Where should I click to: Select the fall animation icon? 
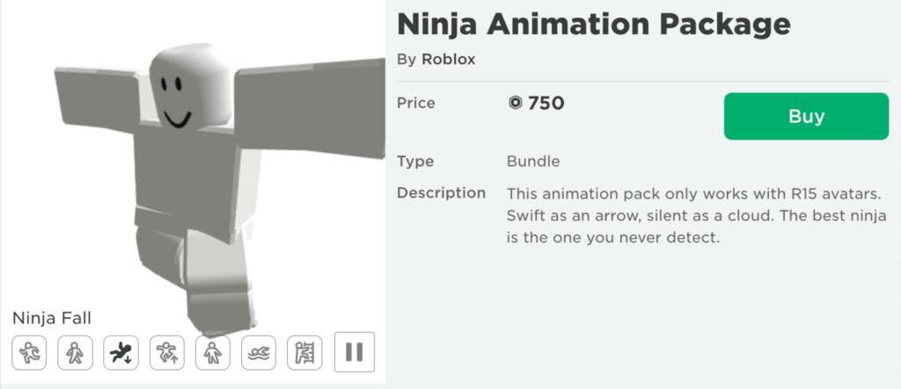[121, 352]
